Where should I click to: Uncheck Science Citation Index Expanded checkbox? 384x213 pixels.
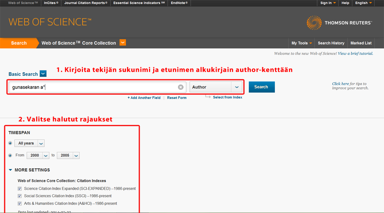coord(20,188)
